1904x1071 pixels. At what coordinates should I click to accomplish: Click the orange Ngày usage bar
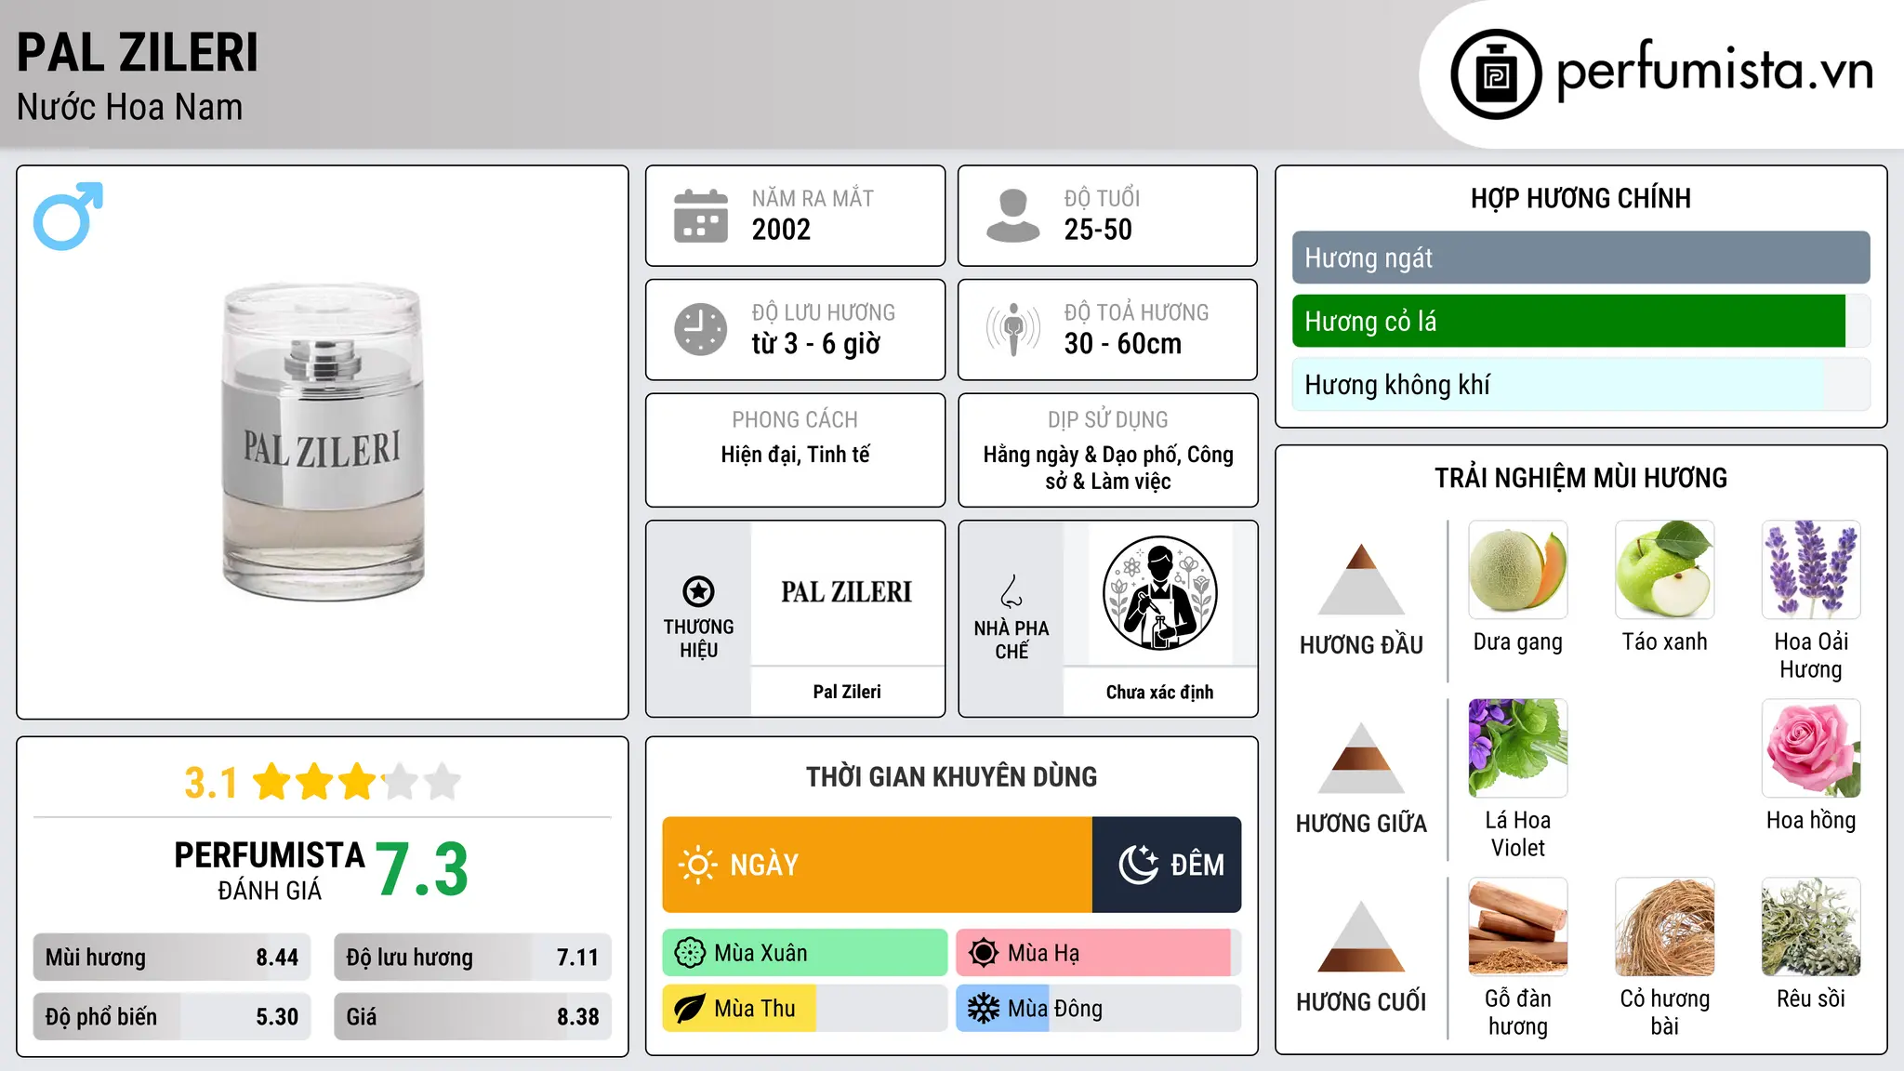(x=877, y=865)
